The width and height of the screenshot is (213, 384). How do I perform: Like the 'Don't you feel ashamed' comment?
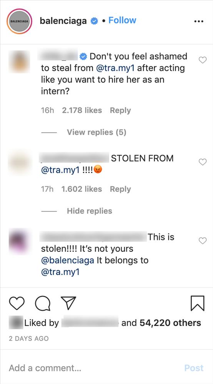tap(203, 60)
